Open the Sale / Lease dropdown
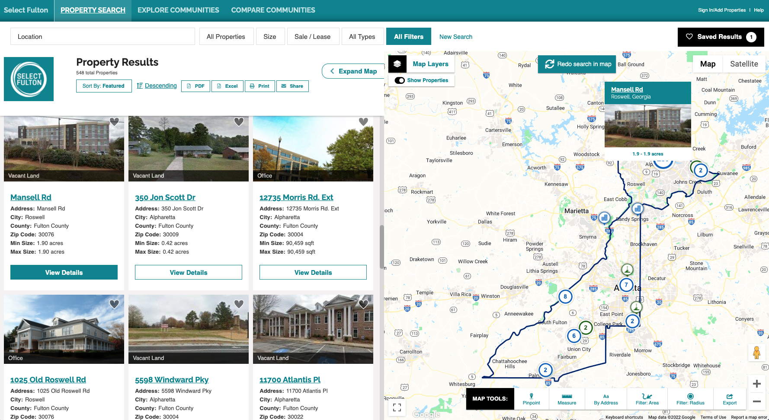The width and height of the screenshot is (769, 420). click(312, 37)
